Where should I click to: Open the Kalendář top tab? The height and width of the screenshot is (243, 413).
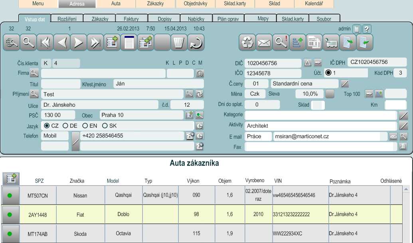(x=314, y=4)
